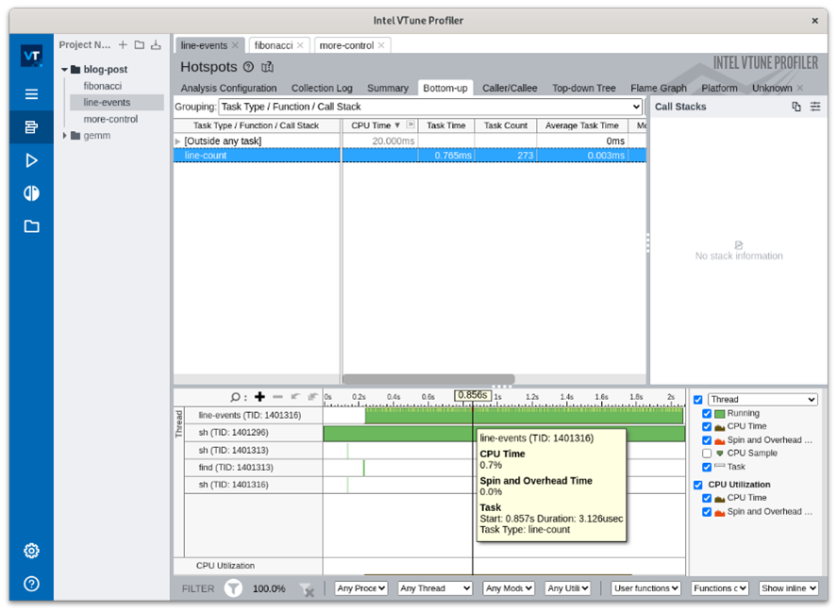Click the 0.856s timeline marker

coord(473,395)
